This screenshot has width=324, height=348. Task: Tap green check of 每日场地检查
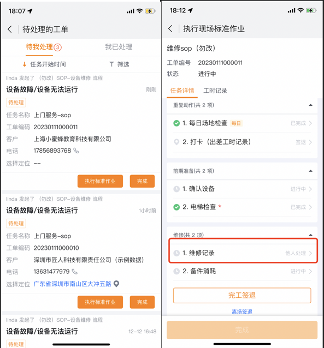click(176, 123)
